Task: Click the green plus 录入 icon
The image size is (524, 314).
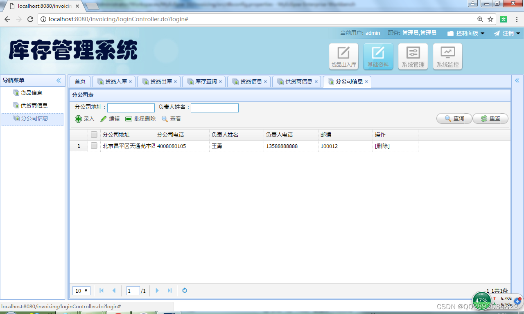Action: point(78,119)
